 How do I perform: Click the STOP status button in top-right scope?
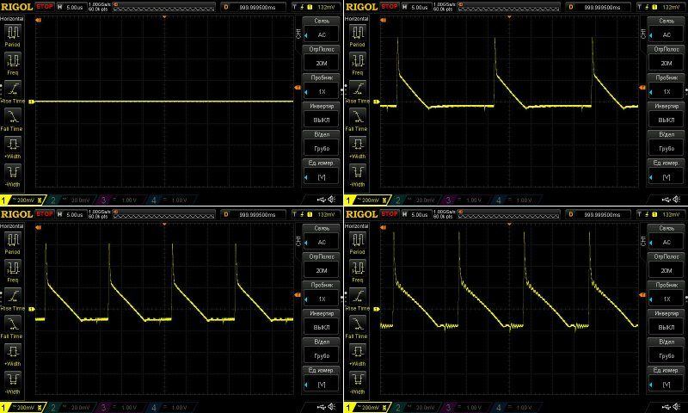click(x=390, y=6)
